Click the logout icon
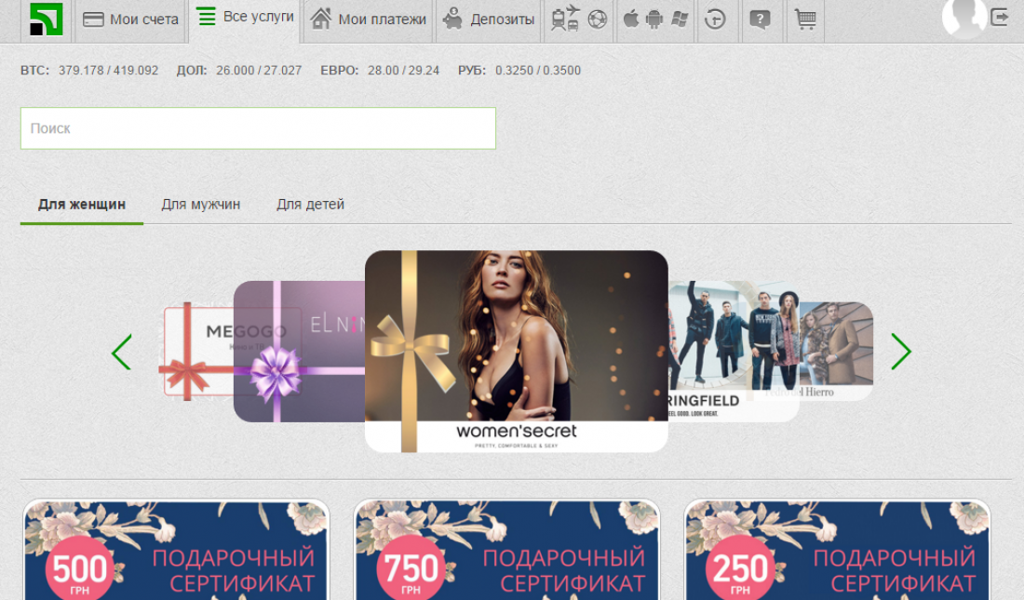 coord(1000,17)
